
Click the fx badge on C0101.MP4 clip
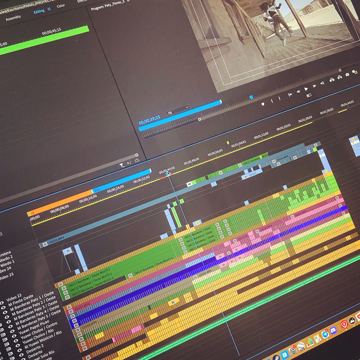(x=45, y=244)
